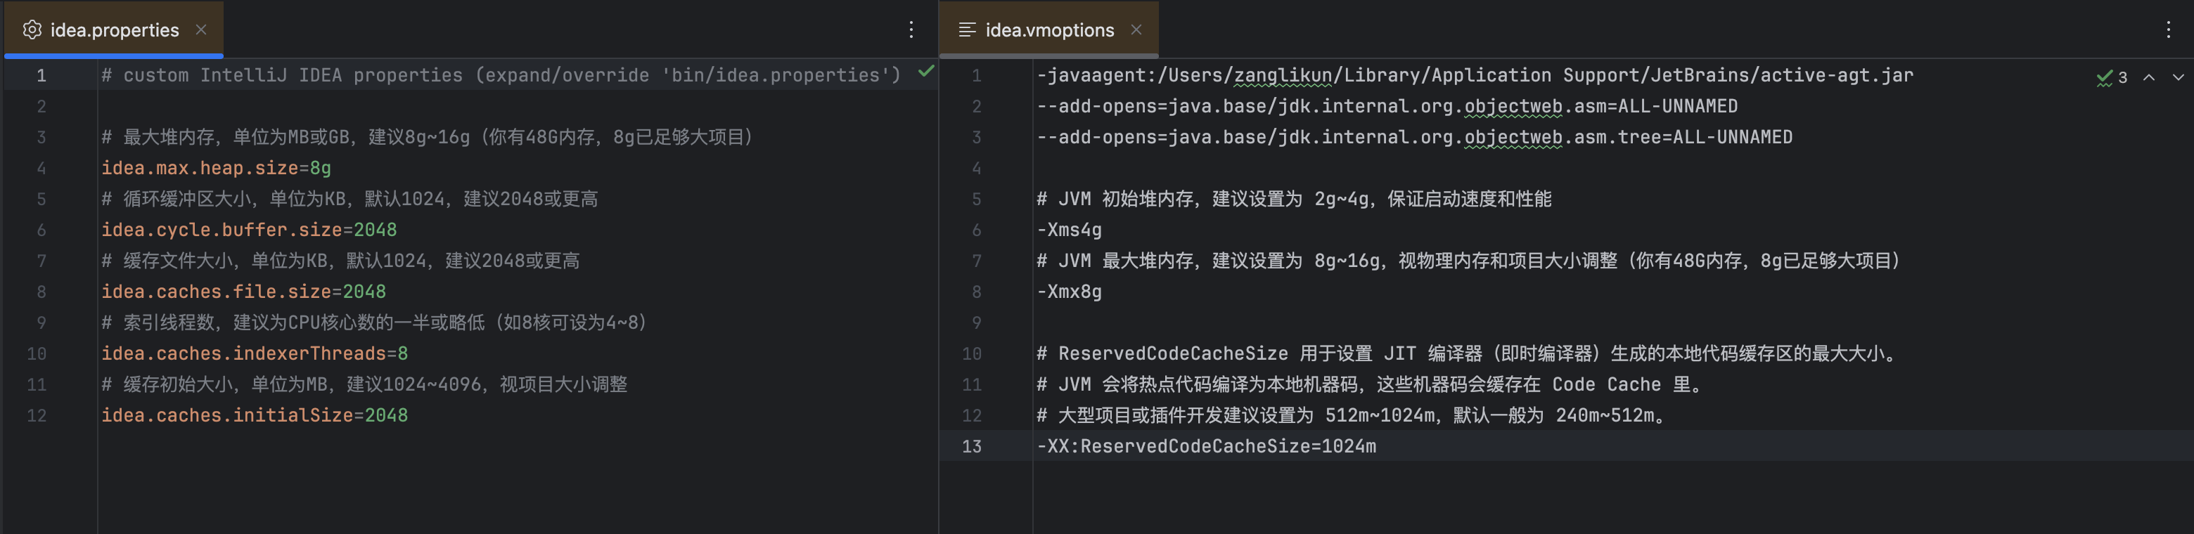This screenshot has width=2194, height=534.
Task: Click the green inspection checkmark in idea.properties
Action: tap(926, 72)
